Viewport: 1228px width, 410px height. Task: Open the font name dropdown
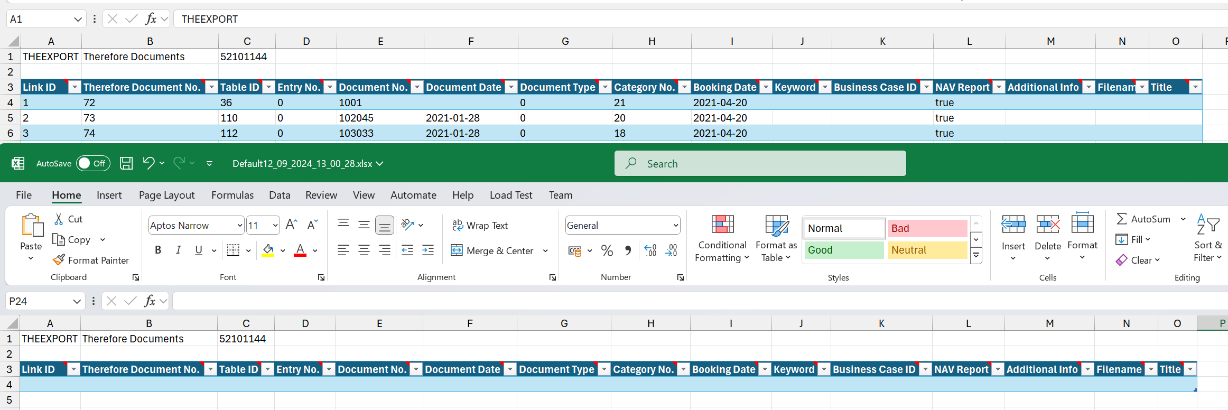coord(239,226)
